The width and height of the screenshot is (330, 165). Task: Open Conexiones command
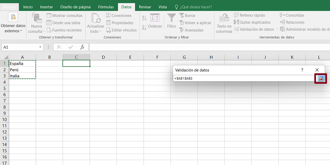pos(119,15)
